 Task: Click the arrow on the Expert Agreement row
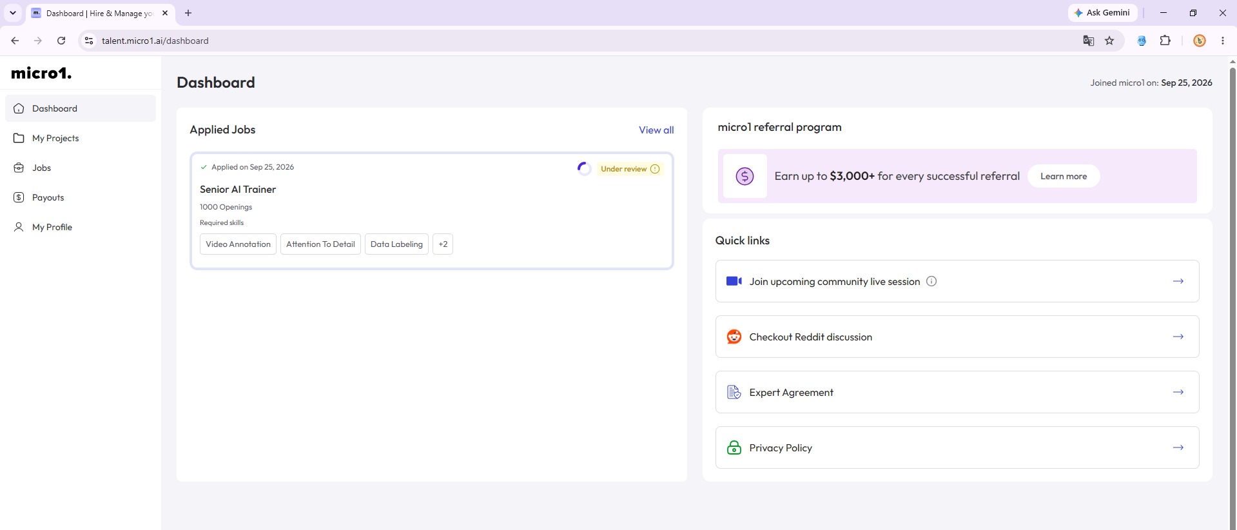coord(1178,392)
